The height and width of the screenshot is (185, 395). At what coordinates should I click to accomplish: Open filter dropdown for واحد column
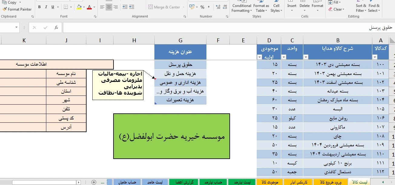284,57
